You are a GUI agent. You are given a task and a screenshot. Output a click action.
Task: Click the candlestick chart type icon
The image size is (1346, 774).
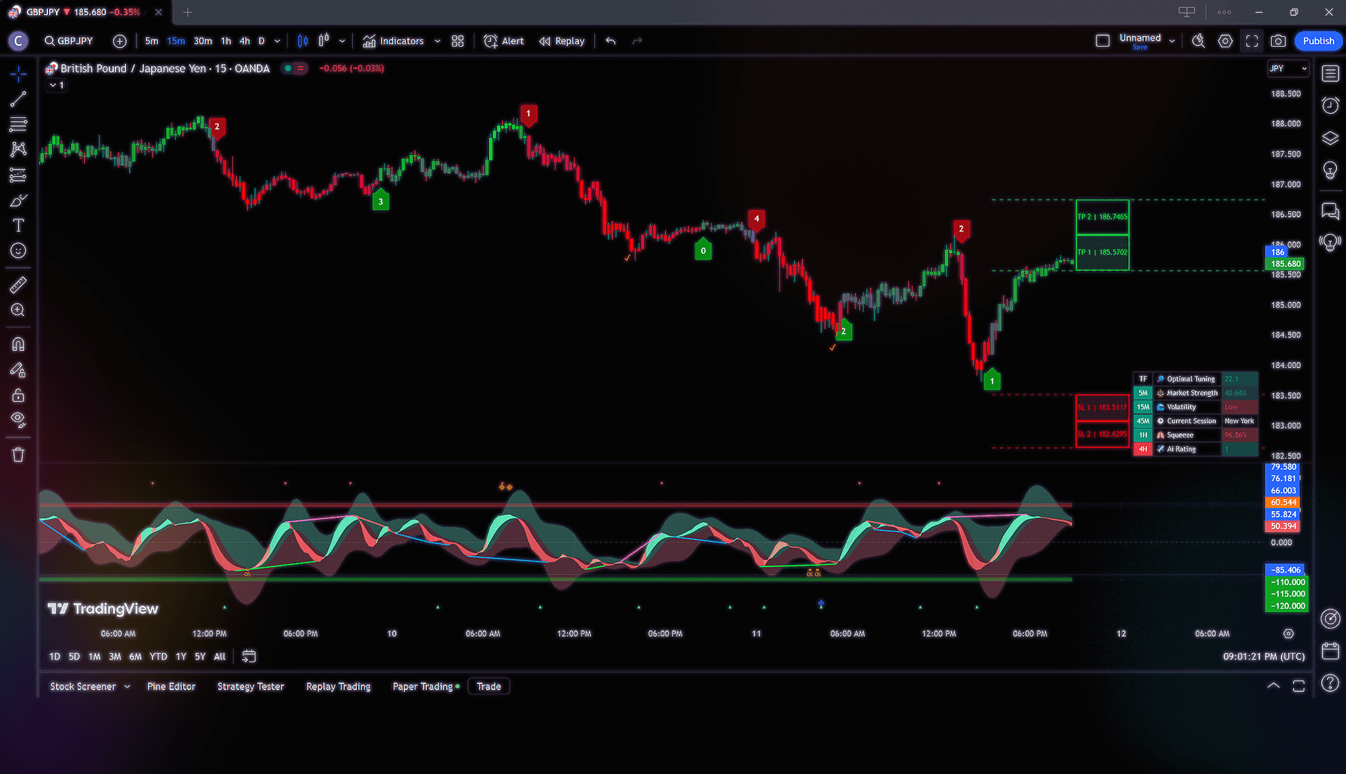(x=303, y=41)
